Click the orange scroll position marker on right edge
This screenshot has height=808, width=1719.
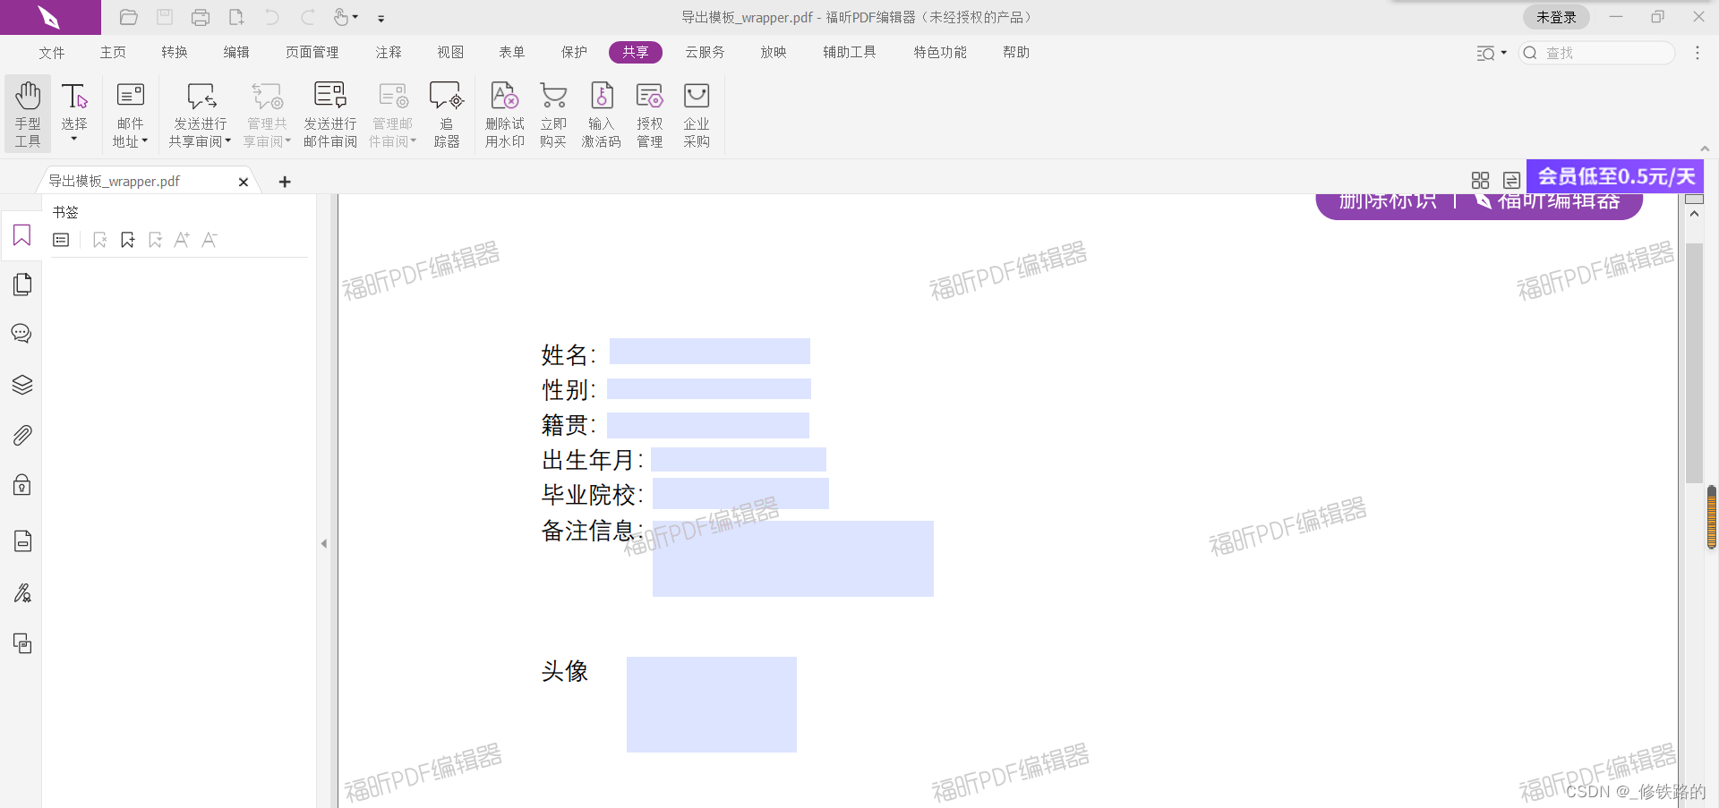pos(1712,517)
